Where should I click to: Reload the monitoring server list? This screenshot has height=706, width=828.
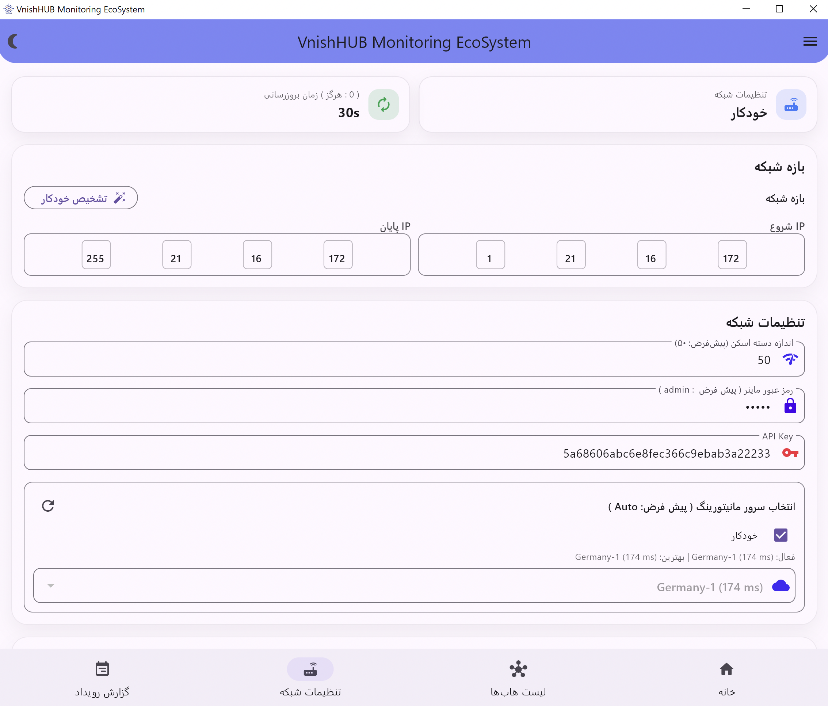click(48, 506)
